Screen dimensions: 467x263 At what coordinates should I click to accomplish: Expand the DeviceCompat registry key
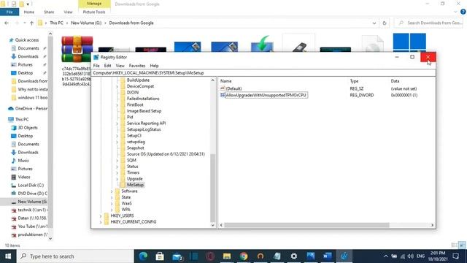click(x=117, y=86)
